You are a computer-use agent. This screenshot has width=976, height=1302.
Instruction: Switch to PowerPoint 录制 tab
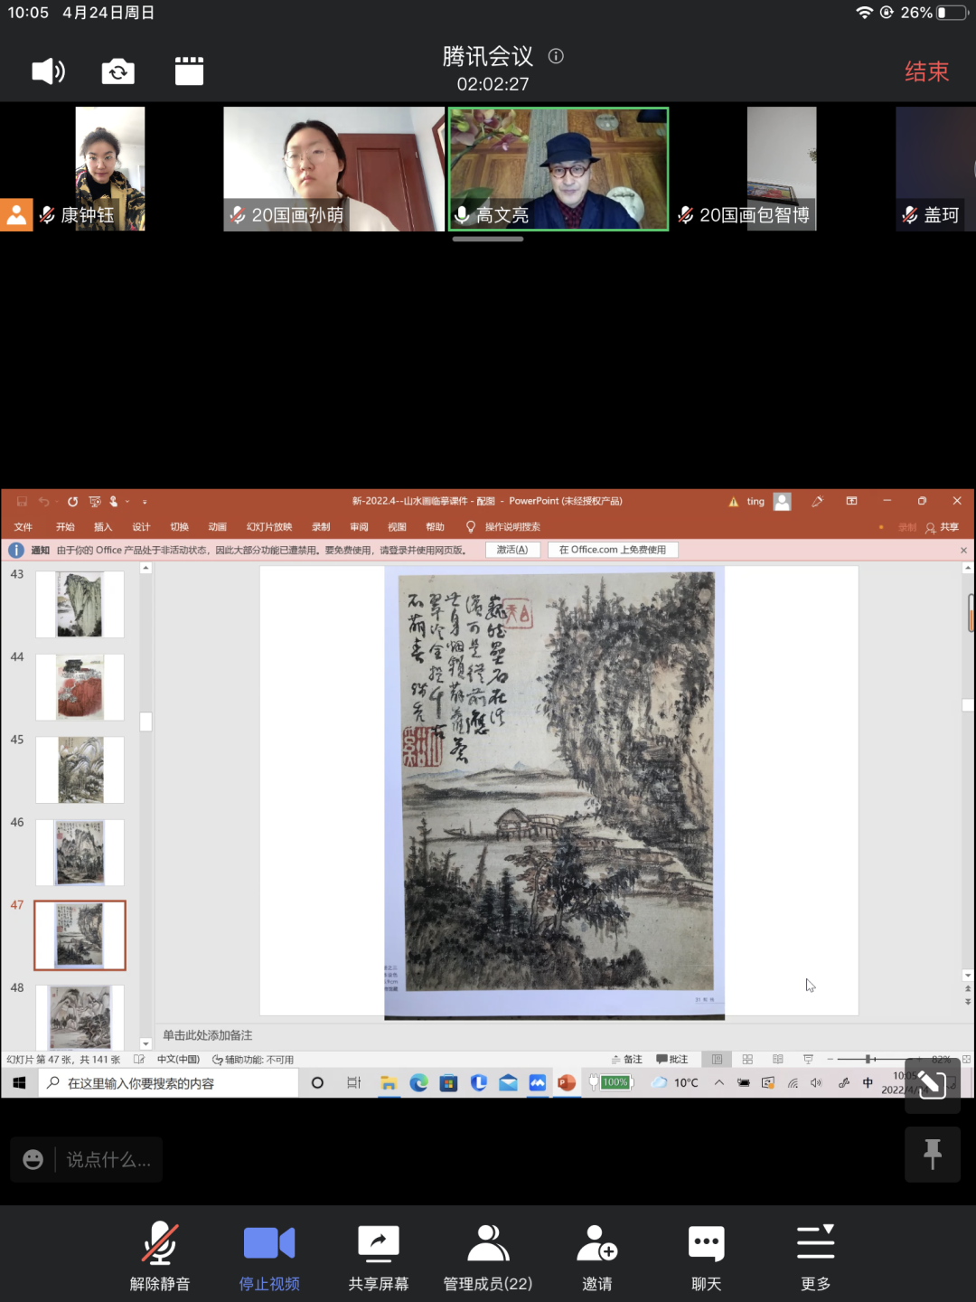coord(321,527)
